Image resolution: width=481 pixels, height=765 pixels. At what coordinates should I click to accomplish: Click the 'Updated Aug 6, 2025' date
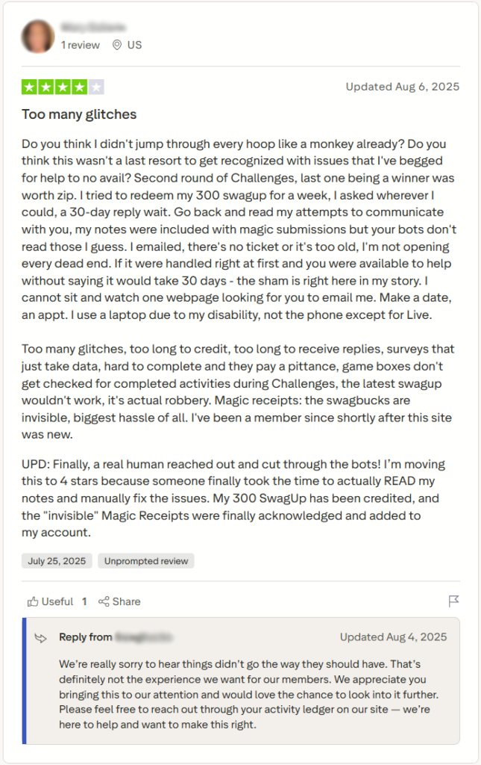[402, 87]
